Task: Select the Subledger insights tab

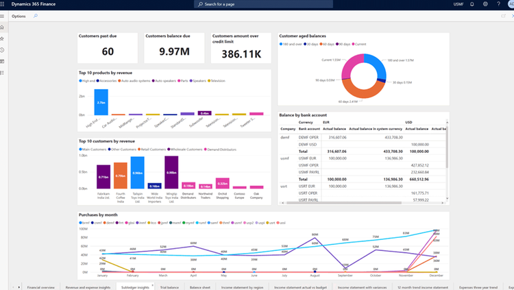Action: (135, 287)
